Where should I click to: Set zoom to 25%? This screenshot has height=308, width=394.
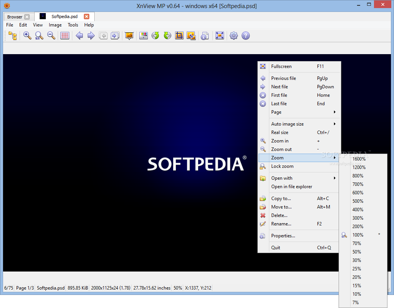pyautogui.click(x=363, y=269)
